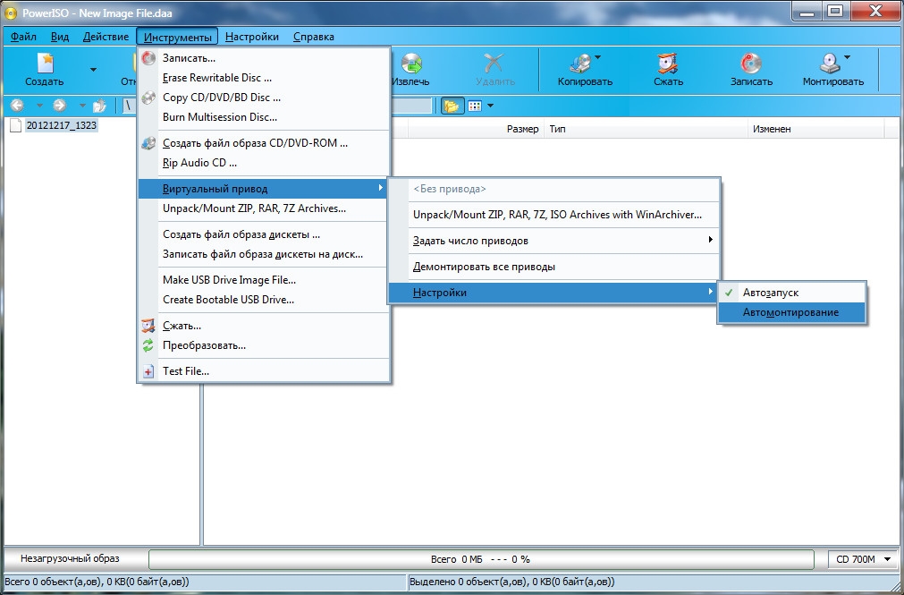This screenshot has width=904, height=595.
Task: Click the Удалить toolbar icon
Action: pyautogui.click(x=494, y=63)
